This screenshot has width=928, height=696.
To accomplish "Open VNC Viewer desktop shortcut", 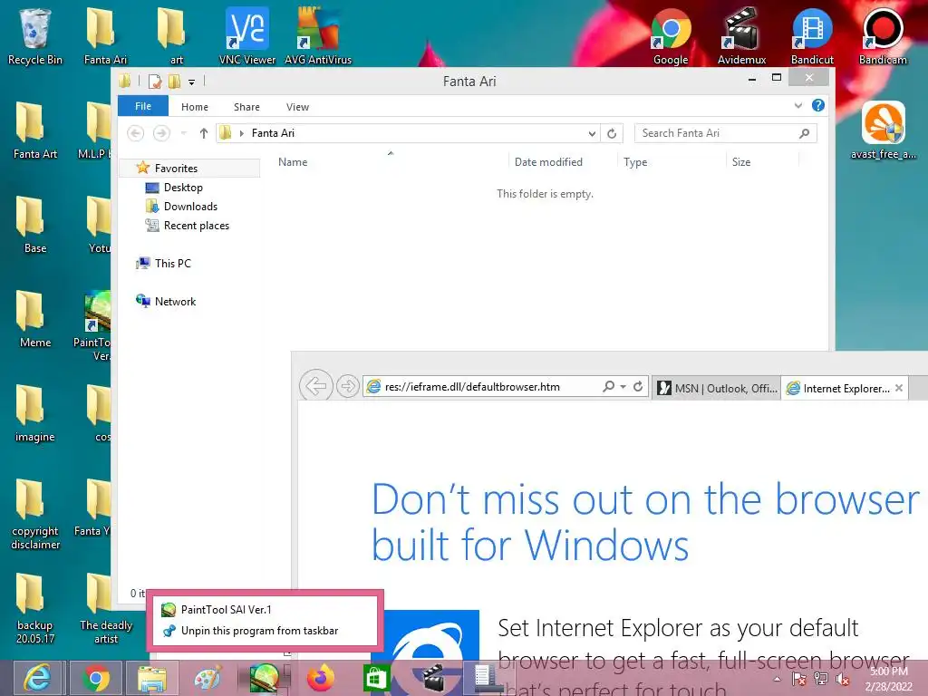I will 247,35.
